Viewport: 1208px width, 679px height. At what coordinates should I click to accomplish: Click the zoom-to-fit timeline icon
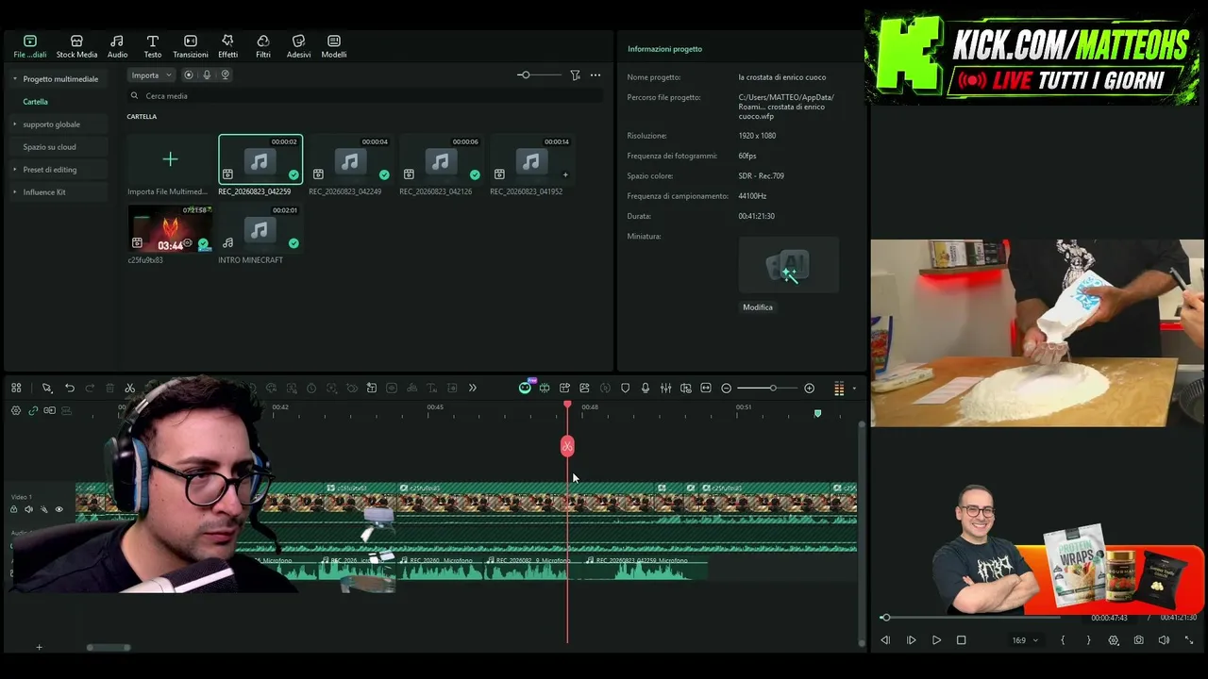(706, 389)
